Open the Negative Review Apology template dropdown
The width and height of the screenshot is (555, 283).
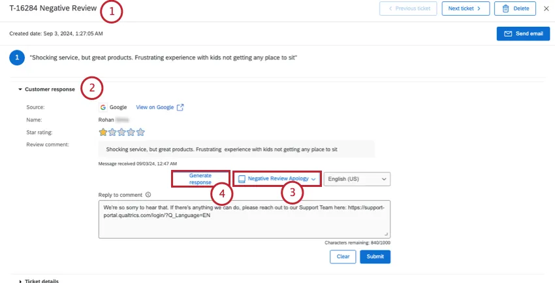click(x=277, y=178)
